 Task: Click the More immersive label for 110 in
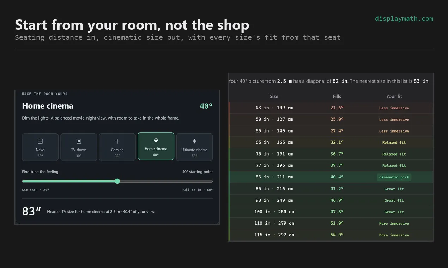click(394, 223)
